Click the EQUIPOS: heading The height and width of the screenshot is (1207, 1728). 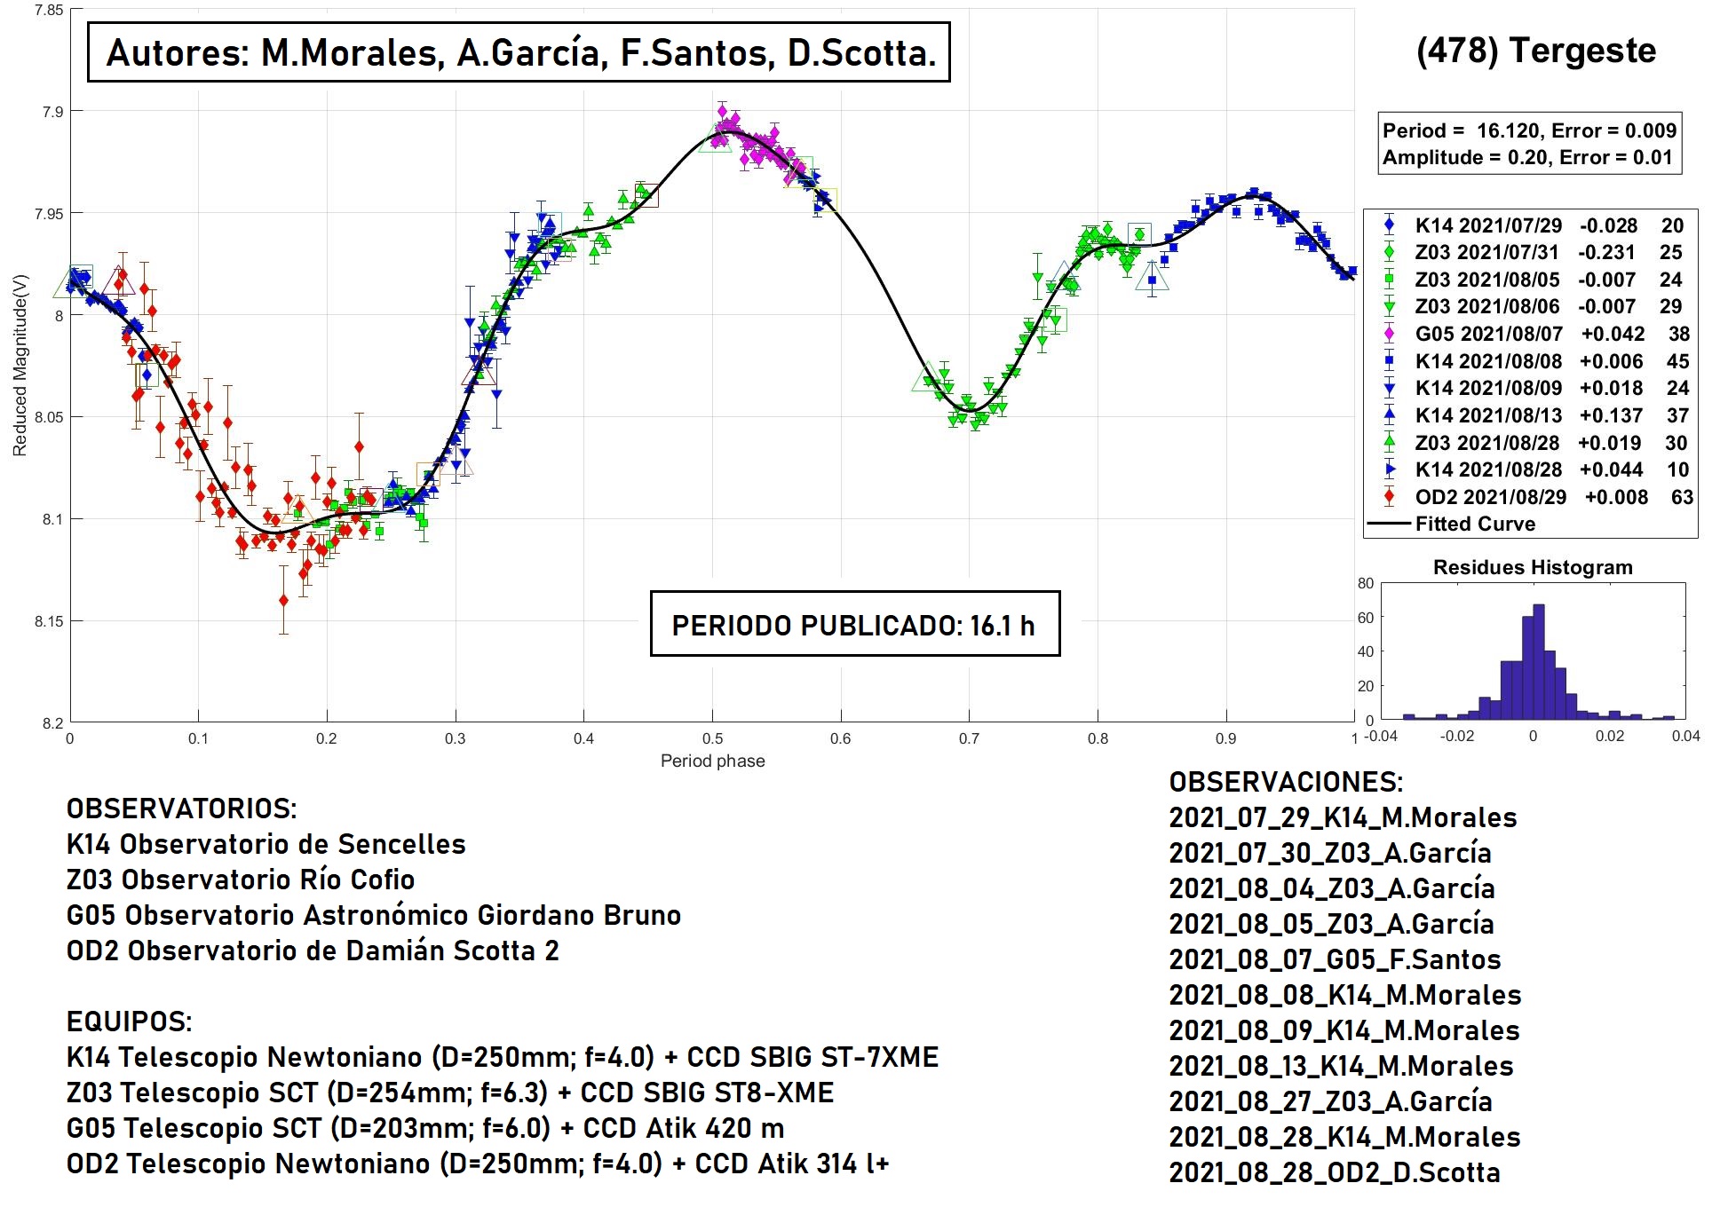click(x=130, y=1022)
